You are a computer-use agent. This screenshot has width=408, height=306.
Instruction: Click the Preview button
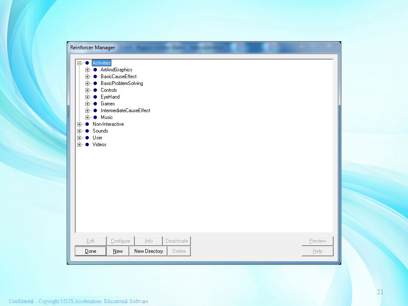pyautogui.click(x=317, y=241)
